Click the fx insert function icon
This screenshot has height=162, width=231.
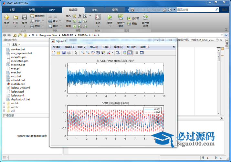(80, 16)
